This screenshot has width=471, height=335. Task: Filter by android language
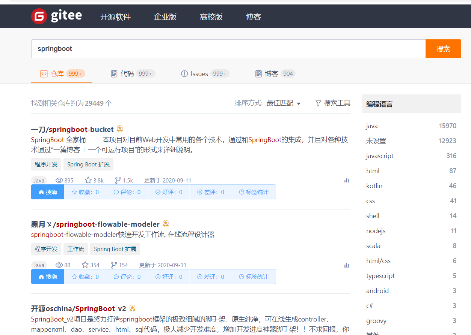411,291
